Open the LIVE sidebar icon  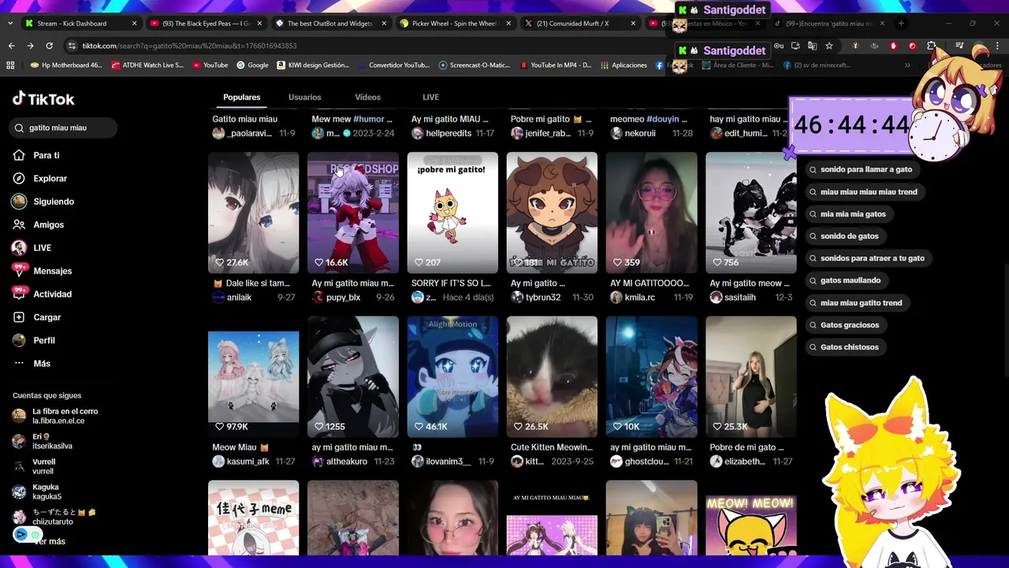(19, 248)
